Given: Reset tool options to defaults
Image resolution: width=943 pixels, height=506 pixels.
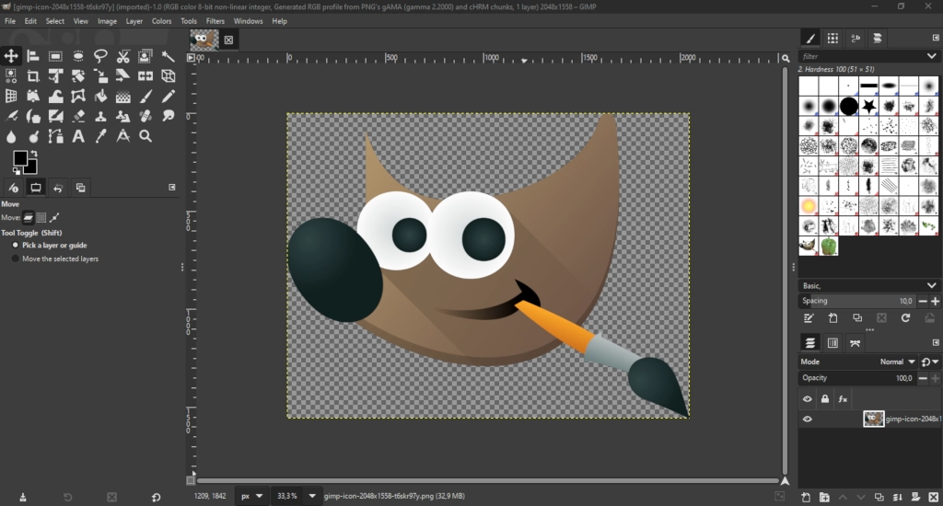Looking at the screenshot, I should click(x=156, y=497).
